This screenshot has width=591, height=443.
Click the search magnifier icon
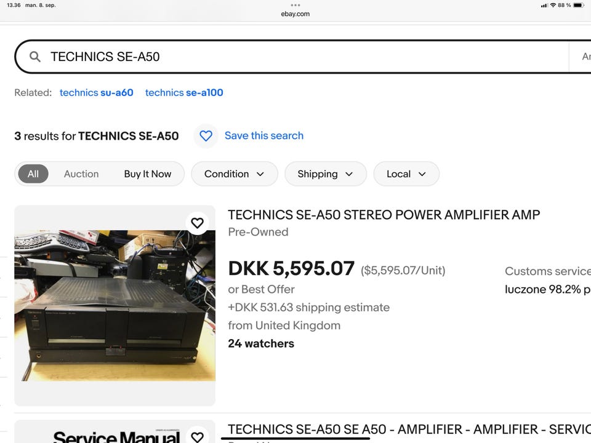pos(35,57)
